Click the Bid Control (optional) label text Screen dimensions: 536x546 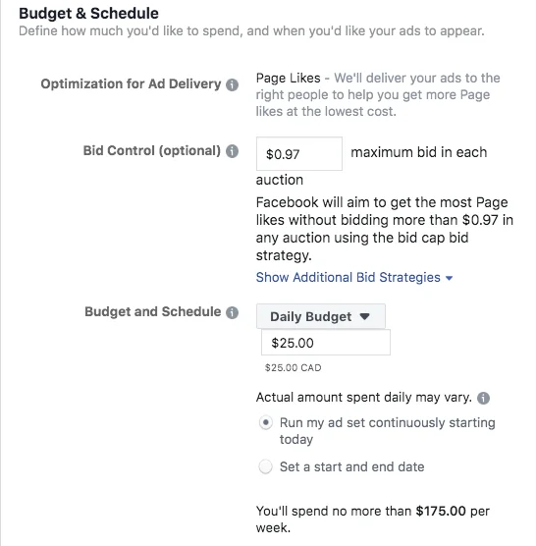[152, 151]
